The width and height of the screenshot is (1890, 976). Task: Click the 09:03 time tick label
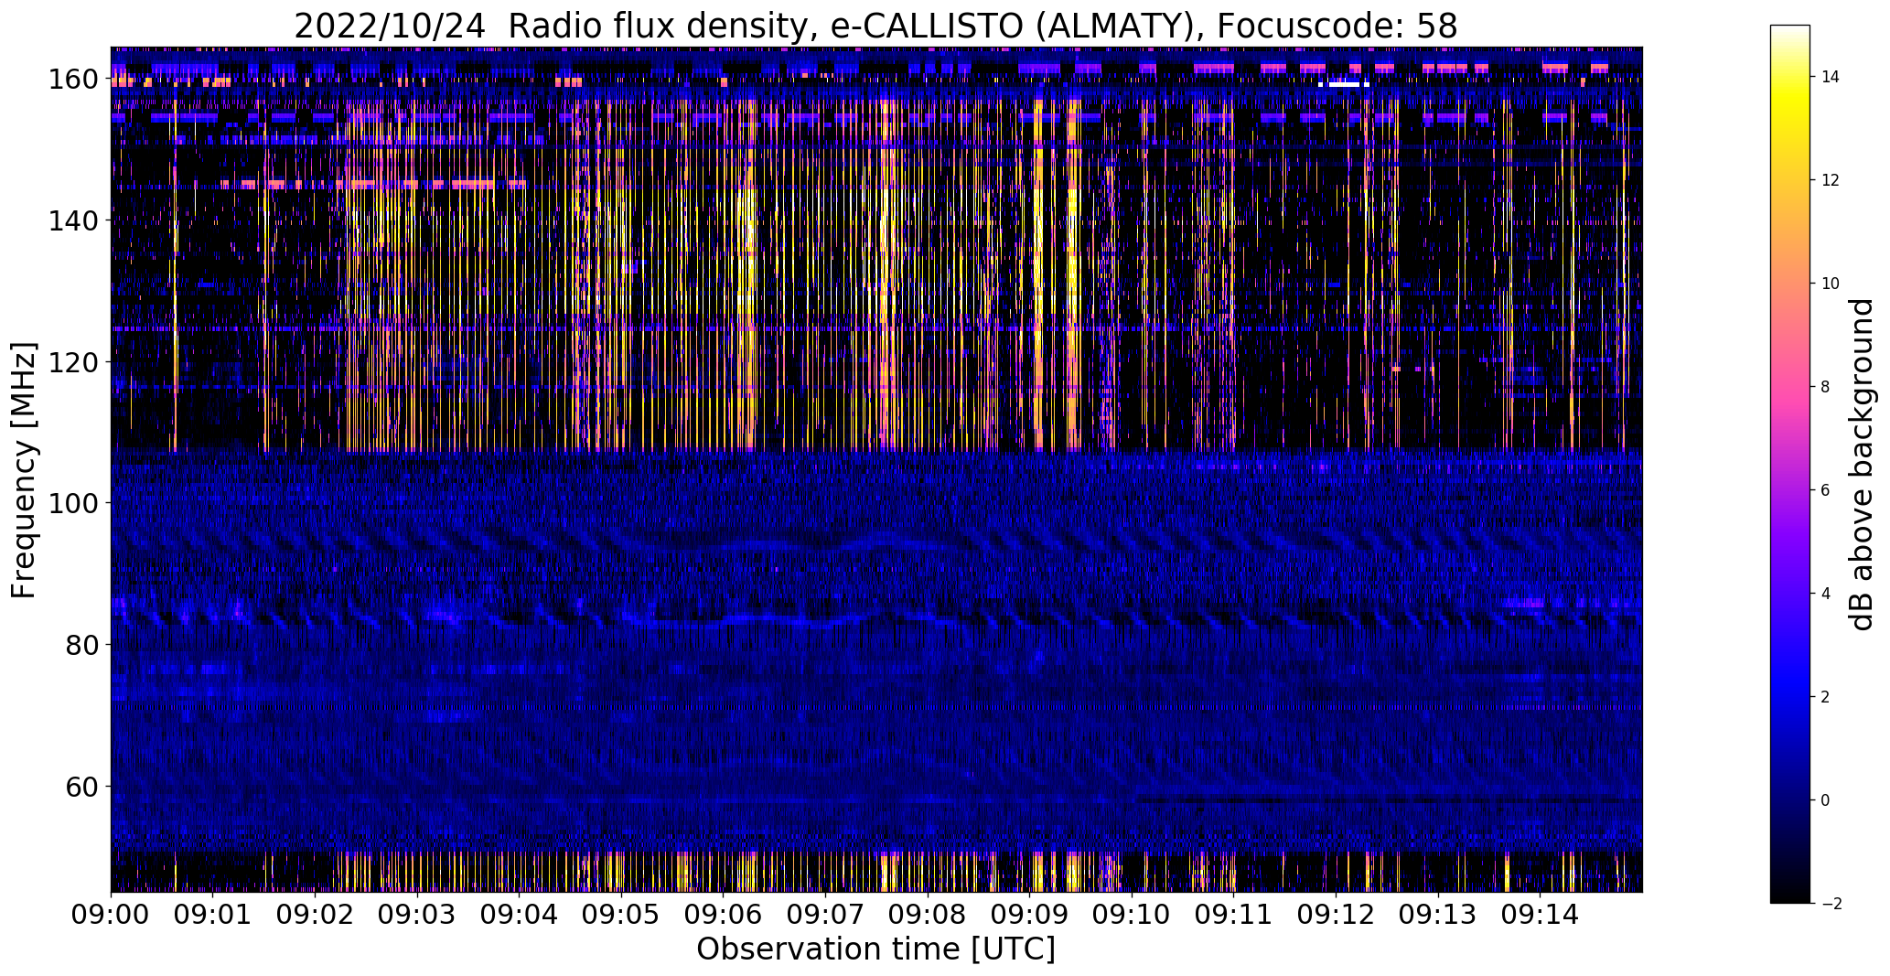pos(417,915)
